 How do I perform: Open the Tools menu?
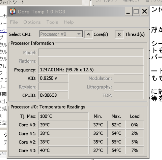click(x=52, y=22)
